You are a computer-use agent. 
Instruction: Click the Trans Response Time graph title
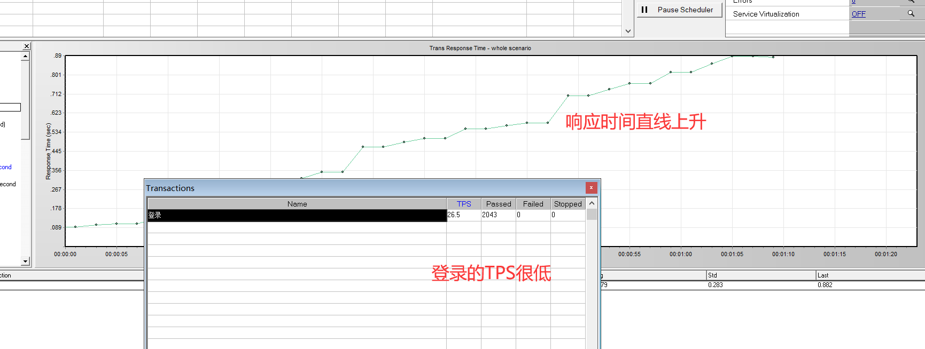click(x=480, y=48)
